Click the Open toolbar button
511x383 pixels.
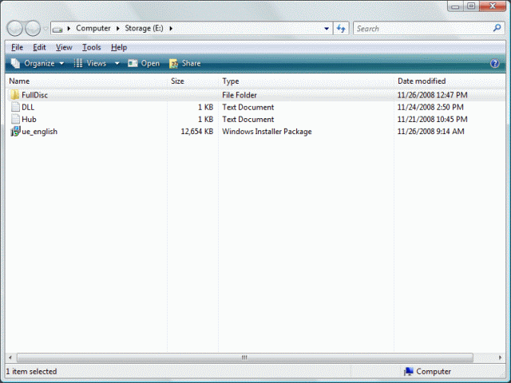coord(144,63)
